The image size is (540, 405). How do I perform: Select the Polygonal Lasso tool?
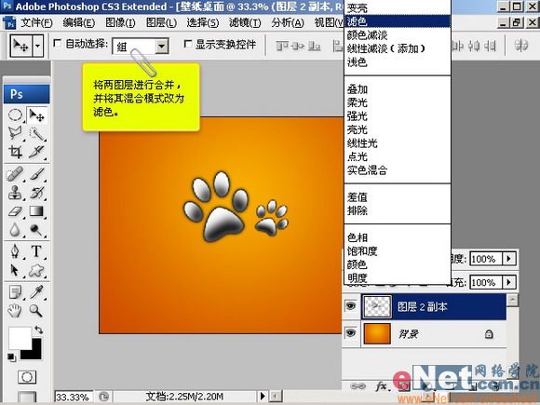tap(15, 133)
